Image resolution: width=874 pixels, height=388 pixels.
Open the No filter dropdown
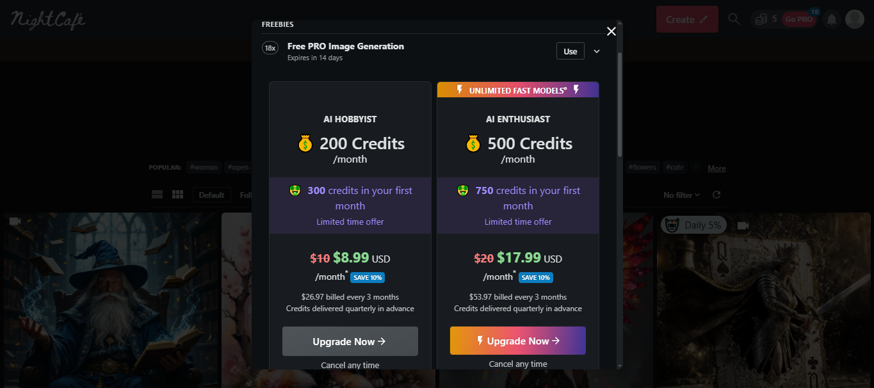[x=681, y=195]
